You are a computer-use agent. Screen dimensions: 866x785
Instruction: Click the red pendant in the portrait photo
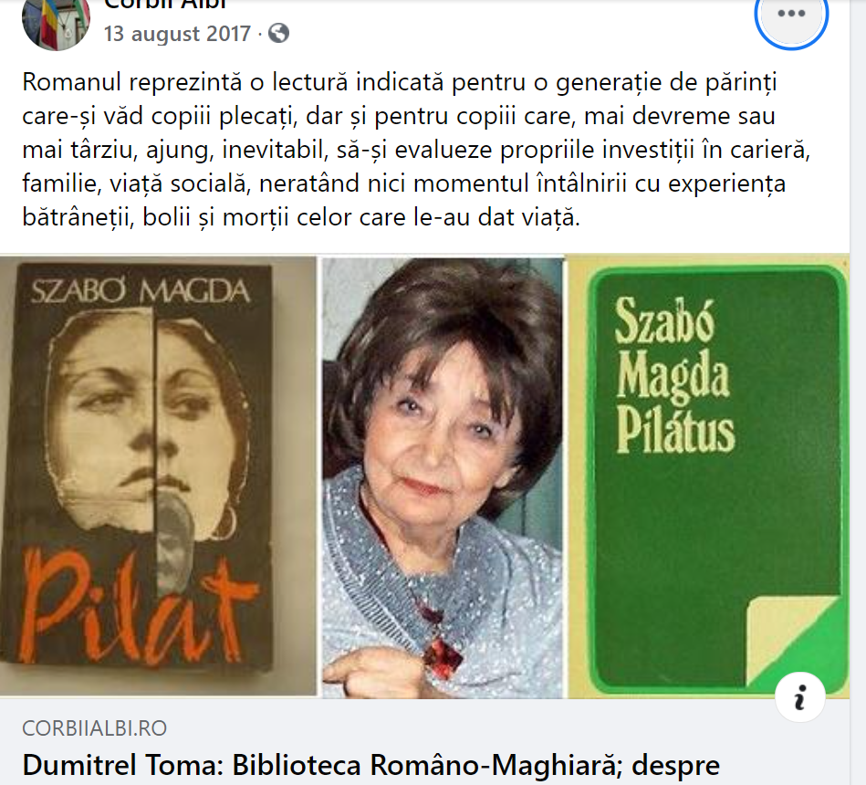(x=443, y=657)
